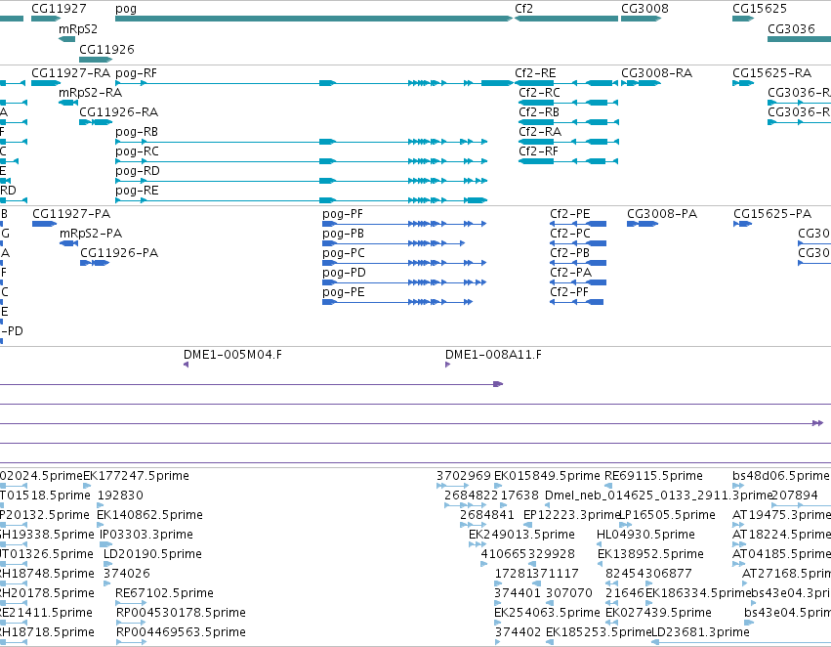Viewport: 831px width, 647px height.
Task: Click EST EK015849.5prime
Action: coord(498,485)
